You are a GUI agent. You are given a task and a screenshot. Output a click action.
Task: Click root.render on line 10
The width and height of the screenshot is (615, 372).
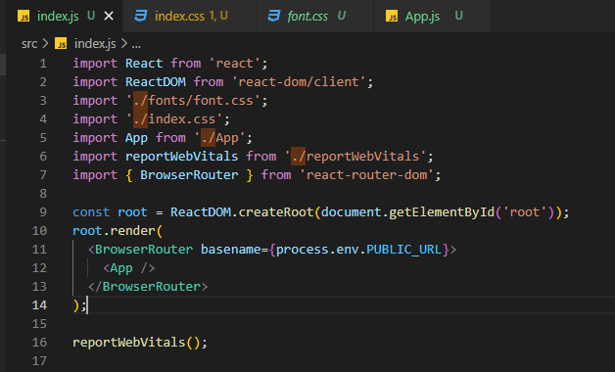114,230
